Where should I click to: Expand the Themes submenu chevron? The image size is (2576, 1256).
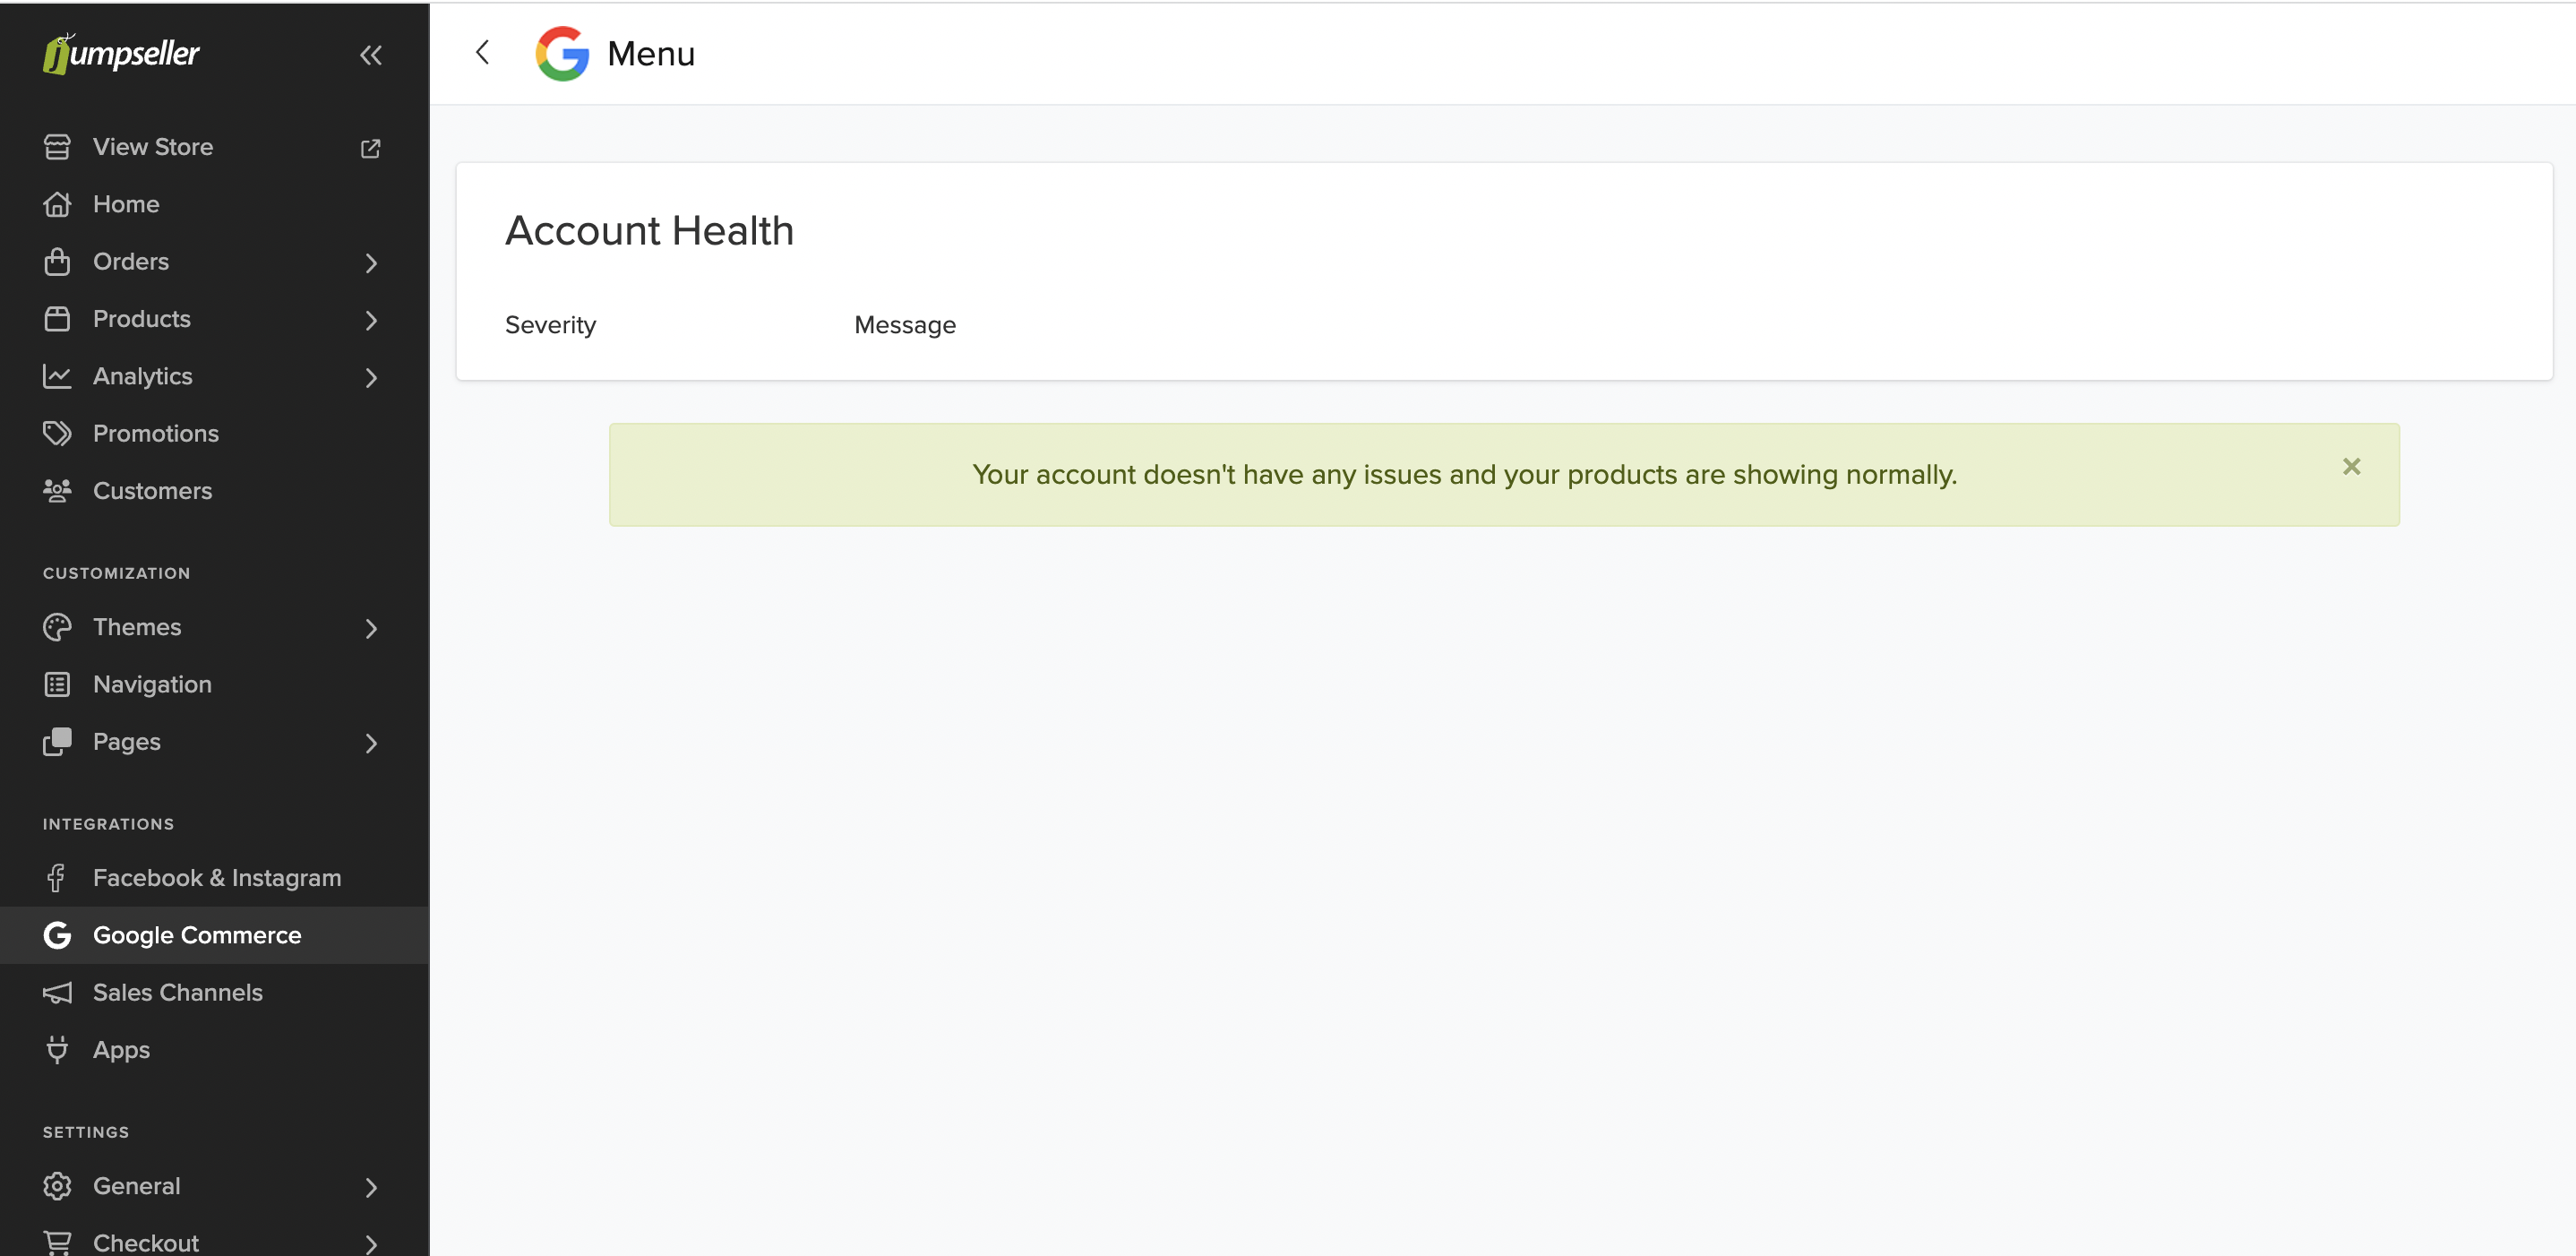click(x=371, y=628)
